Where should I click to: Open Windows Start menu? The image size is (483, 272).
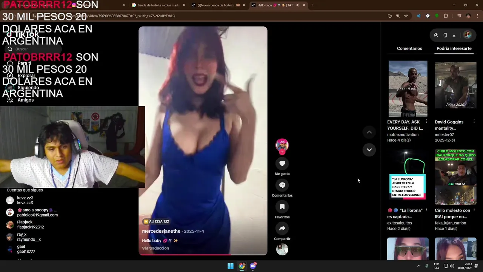230,266
